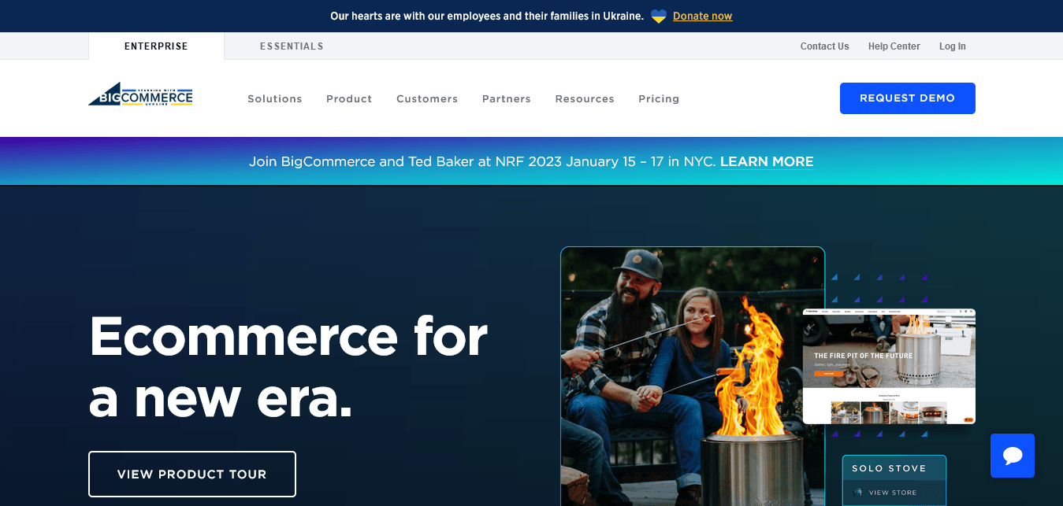The image size is (1063, 506).
Task: Click the Donate now link
Action: 701,16
